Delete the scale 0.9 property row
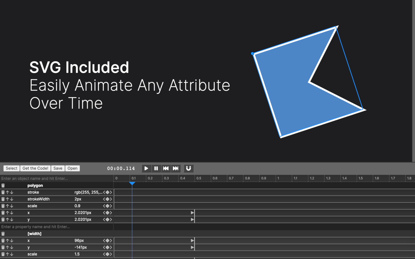415x259 pixels. click(x=3, y=206)
